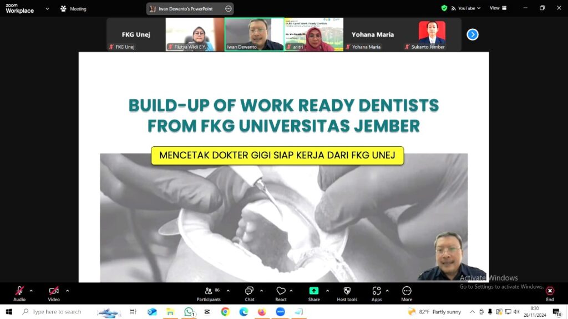Screen dimensions: 568x319
Task: Open the volume control in system tray
Action: (x=516, y=312)
